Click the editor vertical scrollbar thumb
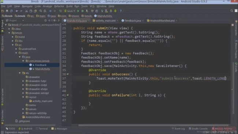 point(233,88)
